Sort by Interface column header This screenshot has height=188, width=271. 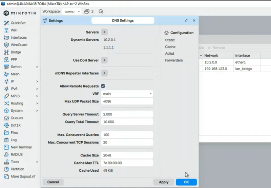(x=247, y=56)
